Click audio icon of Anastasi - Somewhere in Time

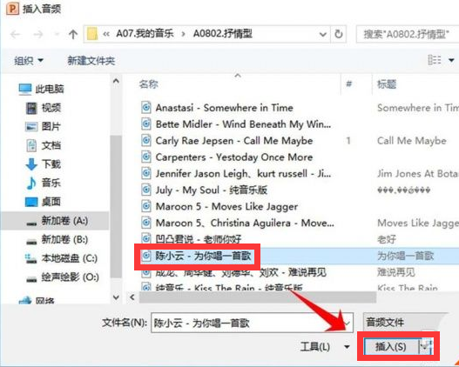coord(146,108)
